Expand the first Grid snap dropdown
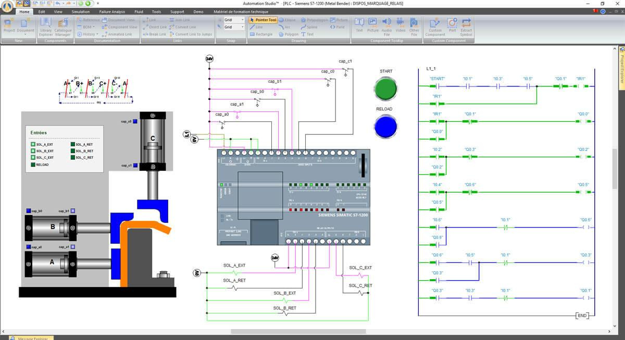Viewport: 625px width, 340px height. (x=242, y=20)
